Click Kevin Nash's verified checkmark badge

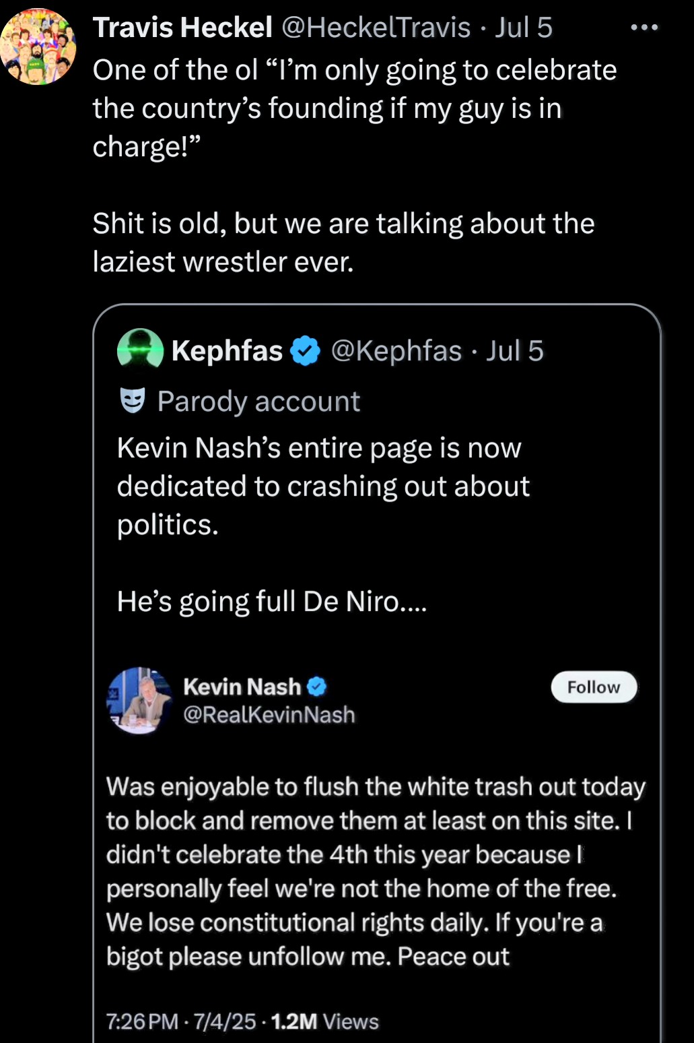coord(316,687)
